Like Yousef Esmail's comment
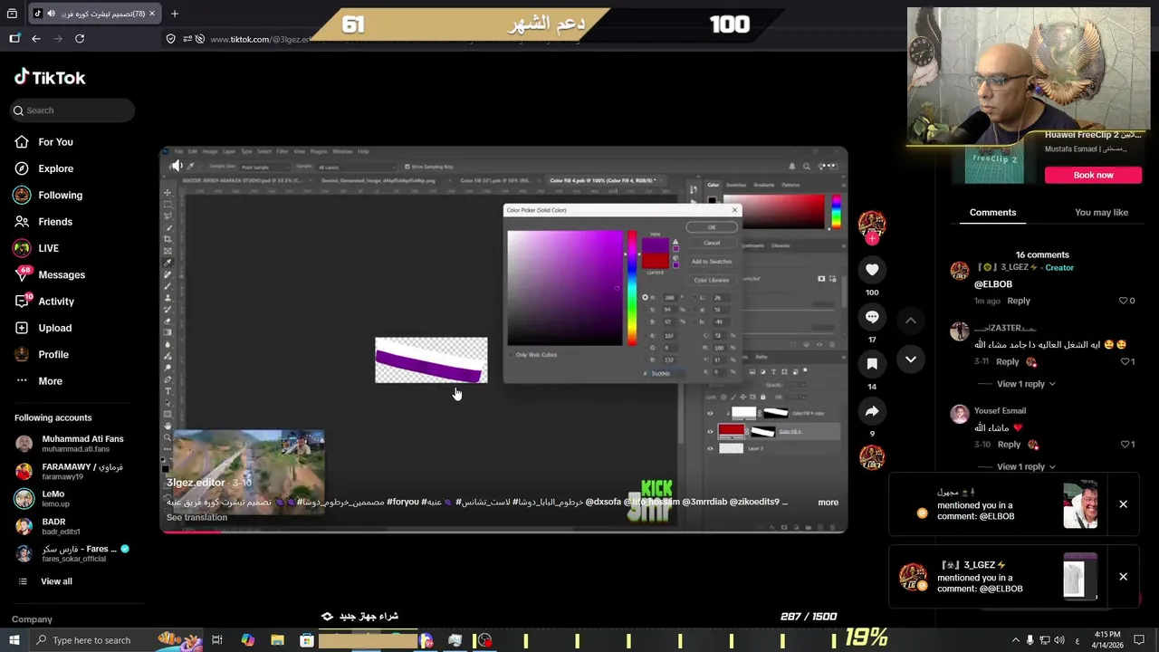 [1125, 445]
